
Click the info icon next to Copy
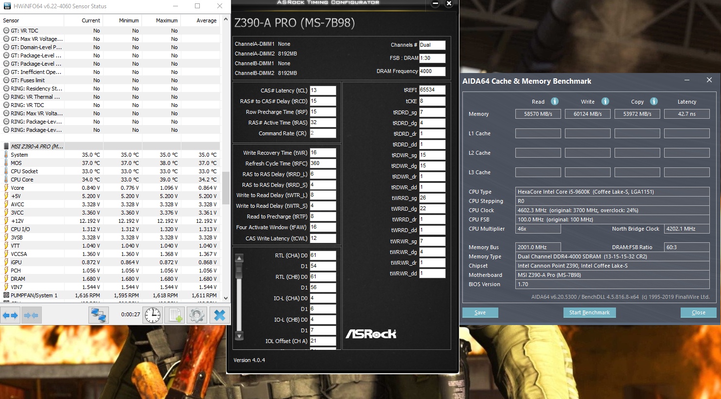[653, 101]
